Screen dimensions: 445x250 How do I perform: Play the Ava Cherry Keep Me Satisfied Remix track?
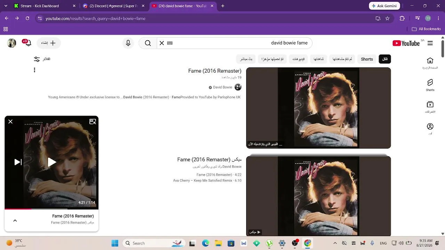pyautogui.click(x=207, y=181)
